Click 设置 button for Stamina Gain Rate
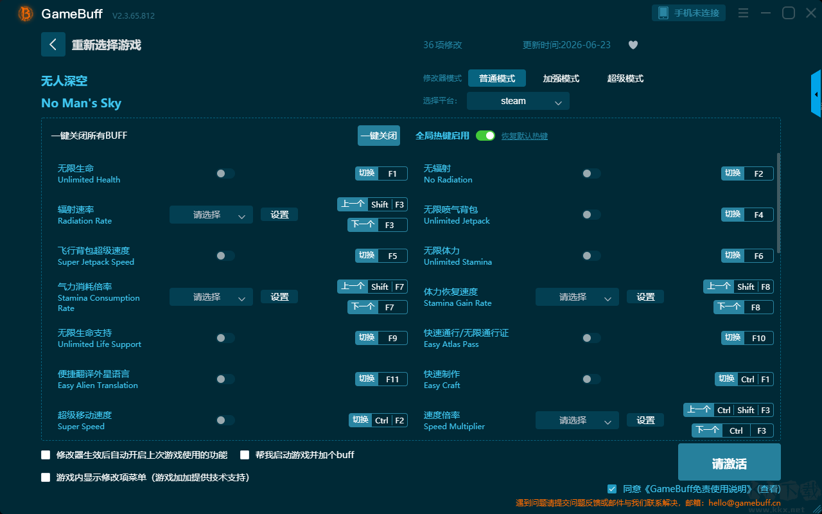The image size is (822, 514). coord(645,297)
